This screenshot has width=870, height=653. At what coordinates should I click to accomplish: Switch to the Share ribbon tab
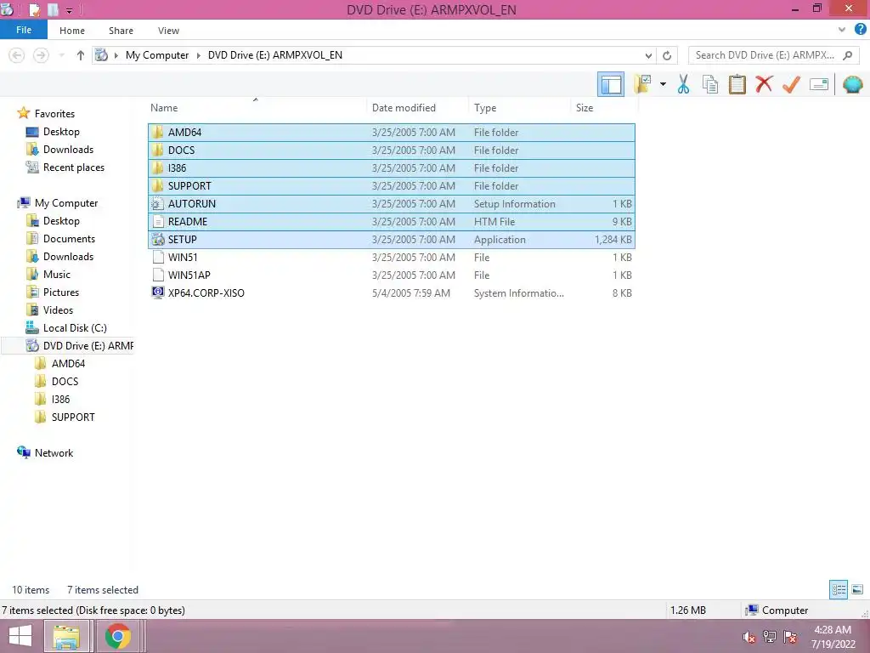point(121,31)
